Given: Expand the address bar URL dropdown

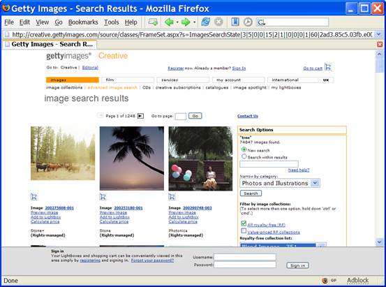Looking at the screenshot, I should (378, 34).
